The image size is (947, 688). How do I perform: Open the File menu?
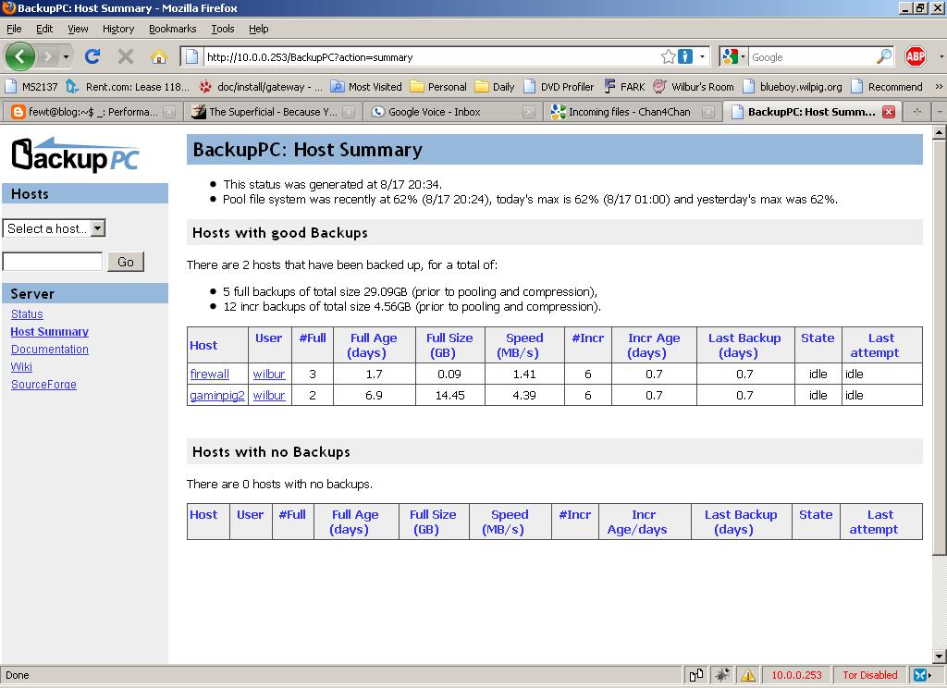pyautogui.click(x=14, y=29)
